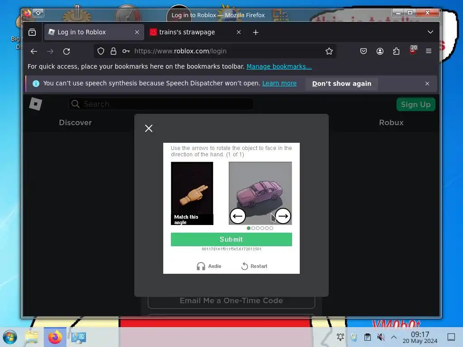This screenshot has width=463, height=347.
Task: Open Firefox View button
Action: point(32,32)
